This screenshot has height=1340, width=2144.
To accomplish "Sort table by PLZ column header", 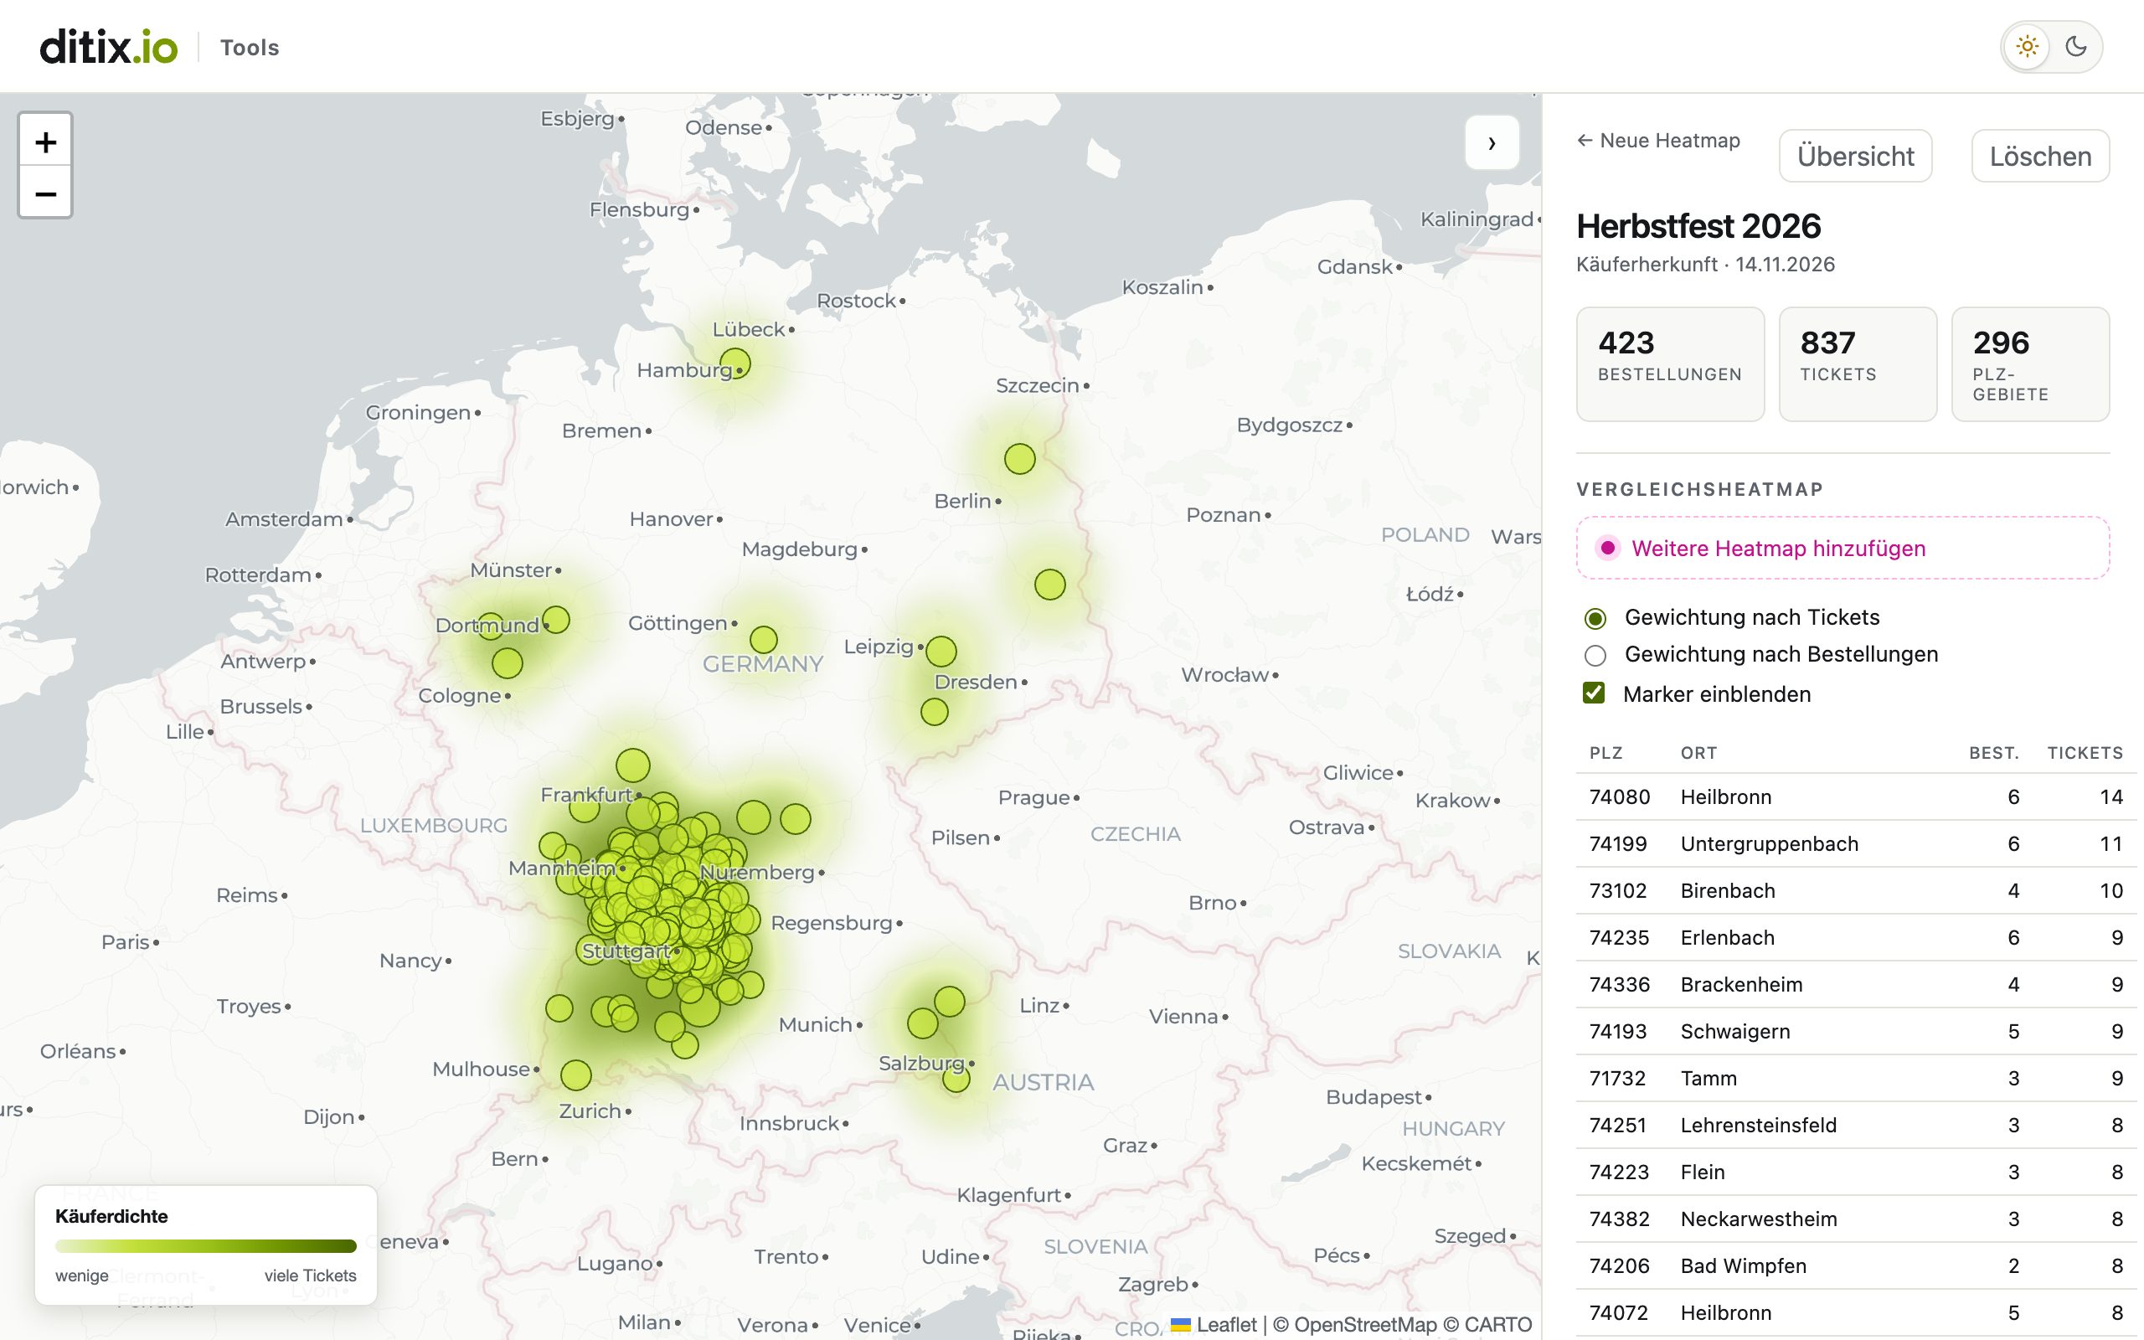I will (x=1605, y=752).
